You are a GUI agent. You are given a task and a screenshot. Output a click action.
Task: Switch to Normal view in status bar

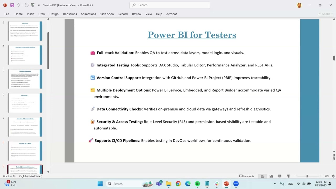(x=262, y=176)
